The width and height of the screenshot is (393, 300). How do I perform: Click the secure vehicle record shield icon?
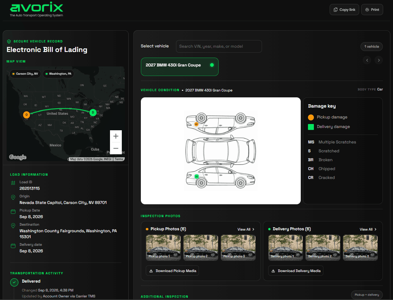click(9, 41)
